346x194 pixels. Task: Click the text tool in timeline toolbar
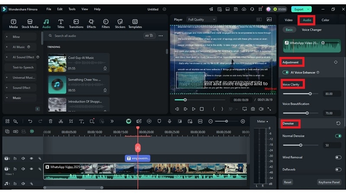(x=81, y=121)
